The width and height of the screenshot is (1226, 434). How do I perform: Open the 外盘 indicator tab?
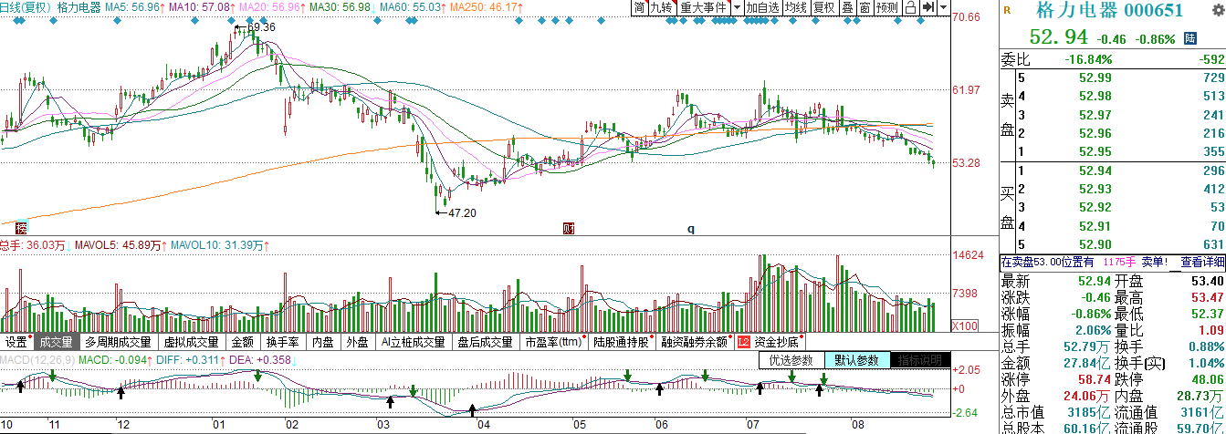(x=357, y=343)
